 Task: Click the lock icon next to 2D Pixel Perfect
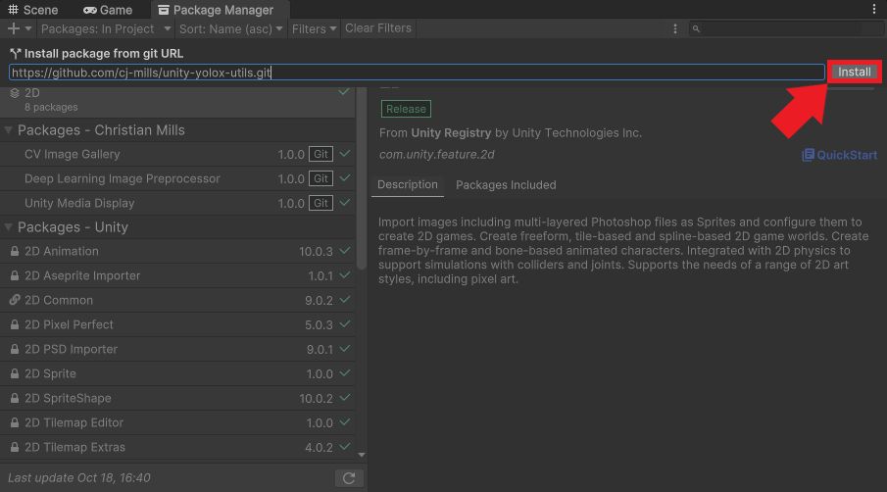point(14,324)
